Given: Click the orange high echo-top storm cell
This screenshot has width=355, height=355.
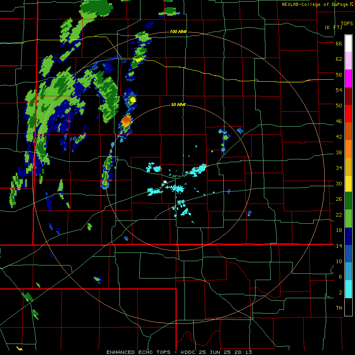Looking at the screenshot, I should click(126, 121).
